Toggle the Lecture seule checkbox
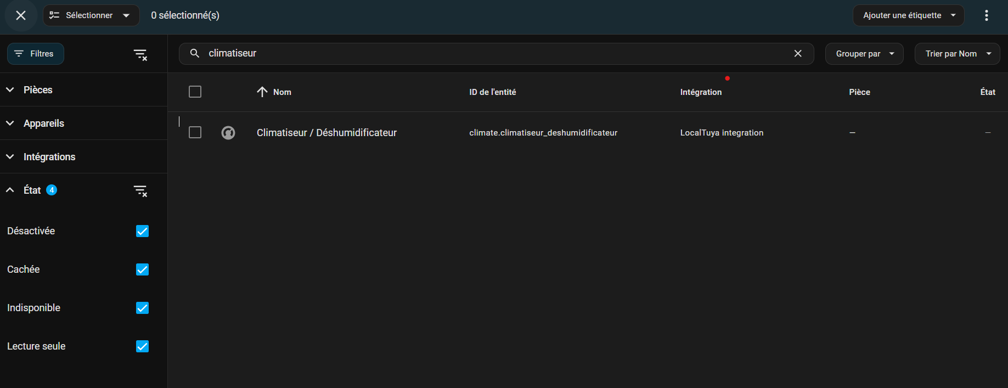 [x=142, y=346]
